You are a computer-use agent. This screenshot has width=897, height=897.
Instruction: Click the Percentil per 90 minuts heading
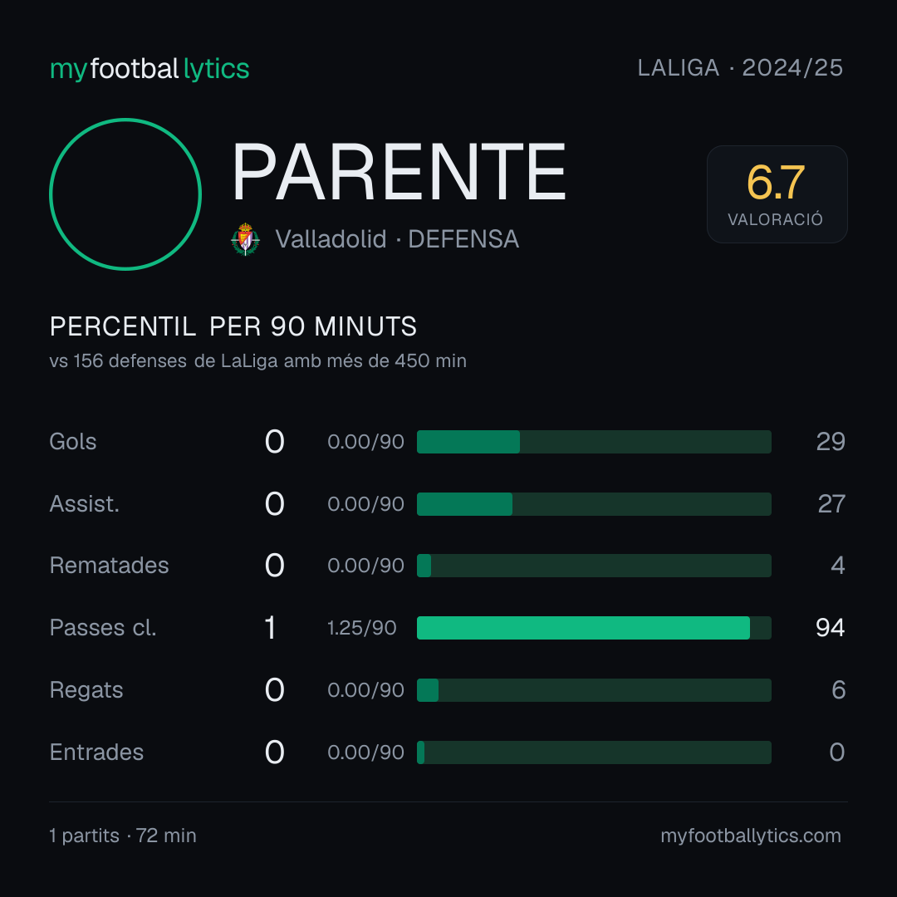click(233, 326)
